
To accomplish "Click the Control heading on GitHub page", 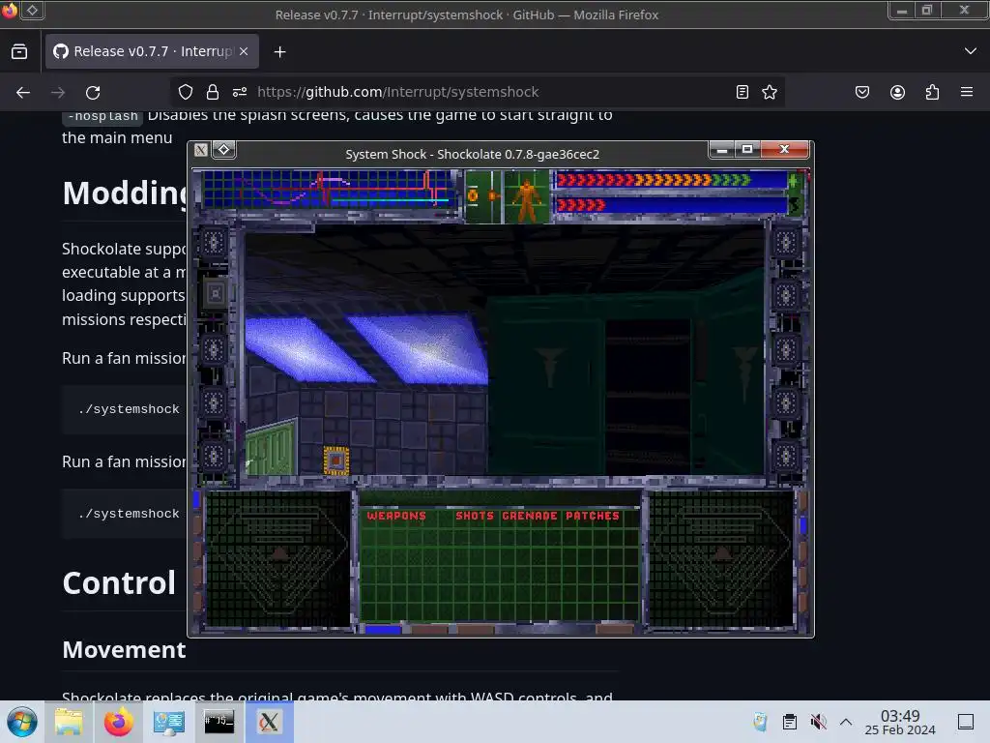I will (x=119, y=582).
